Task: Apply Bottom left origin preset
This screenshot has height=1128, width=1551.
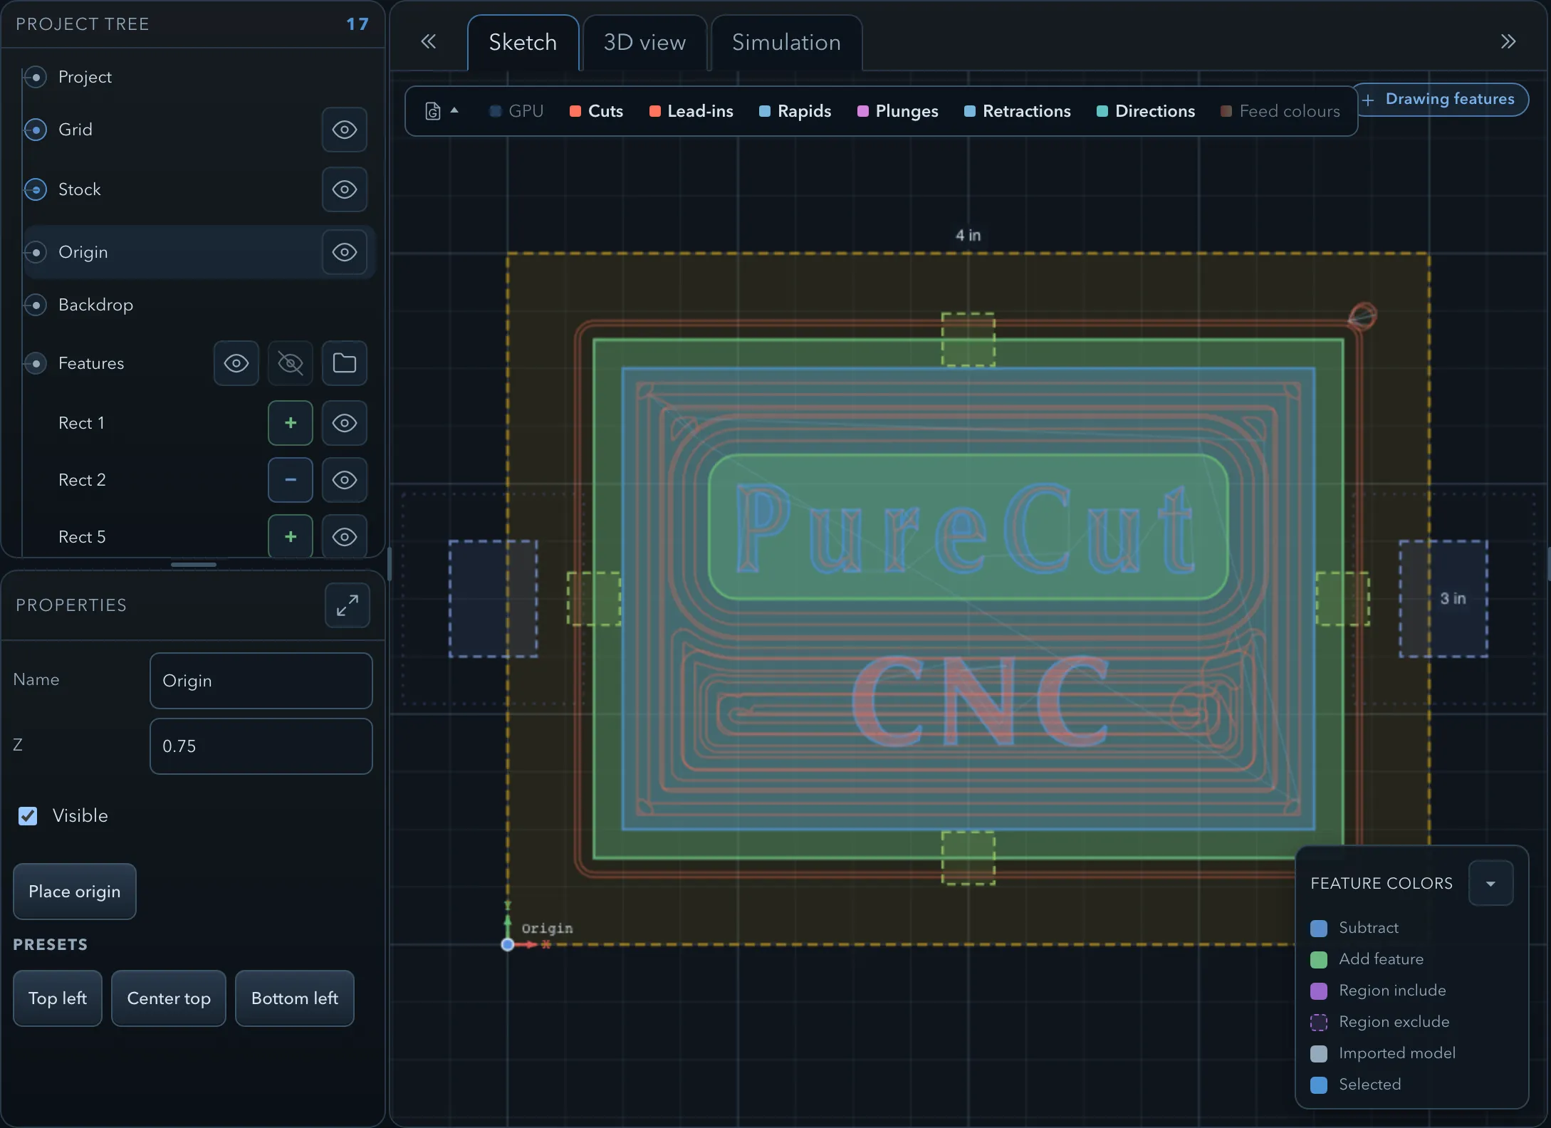Action: click(x=295, y=998)
